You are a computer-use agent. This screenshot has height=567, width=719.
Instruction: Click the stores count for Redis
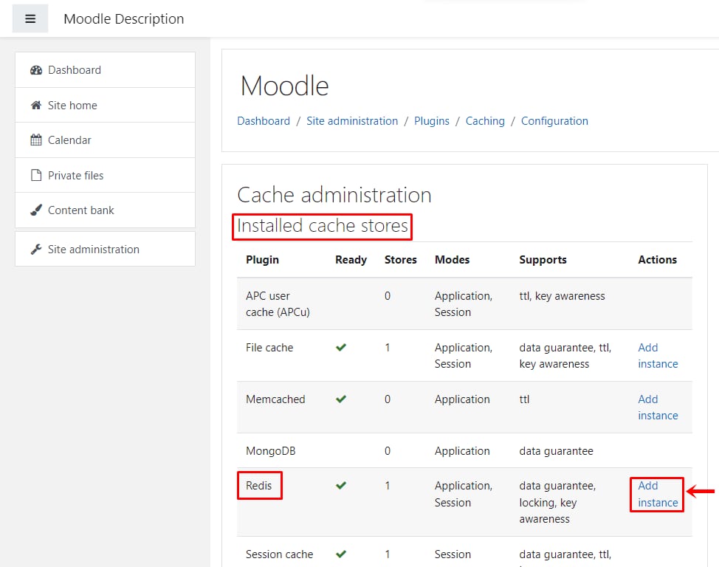[388, 485]
